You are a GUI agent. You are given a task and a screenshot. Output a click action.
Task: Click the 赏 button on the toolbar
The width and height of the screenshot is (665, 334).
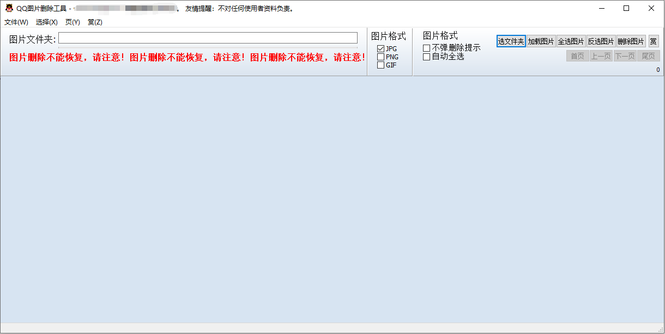654,41
